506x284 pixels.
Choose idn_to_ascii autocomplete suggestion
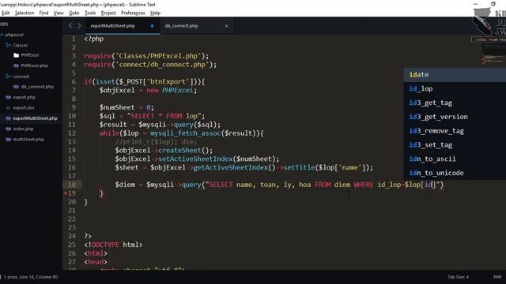(455, 159)
